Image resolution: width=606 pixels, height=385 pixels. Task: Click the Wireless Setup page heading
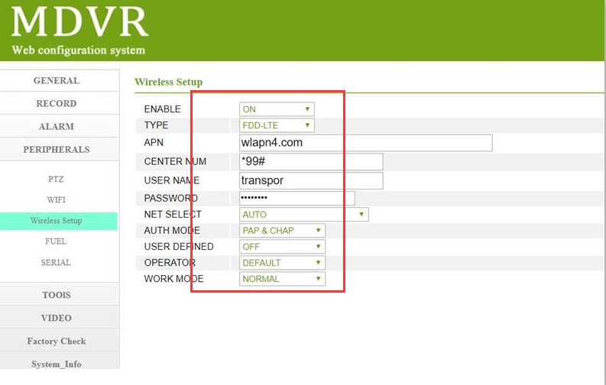pyautogui.click(x=169, y=82)
